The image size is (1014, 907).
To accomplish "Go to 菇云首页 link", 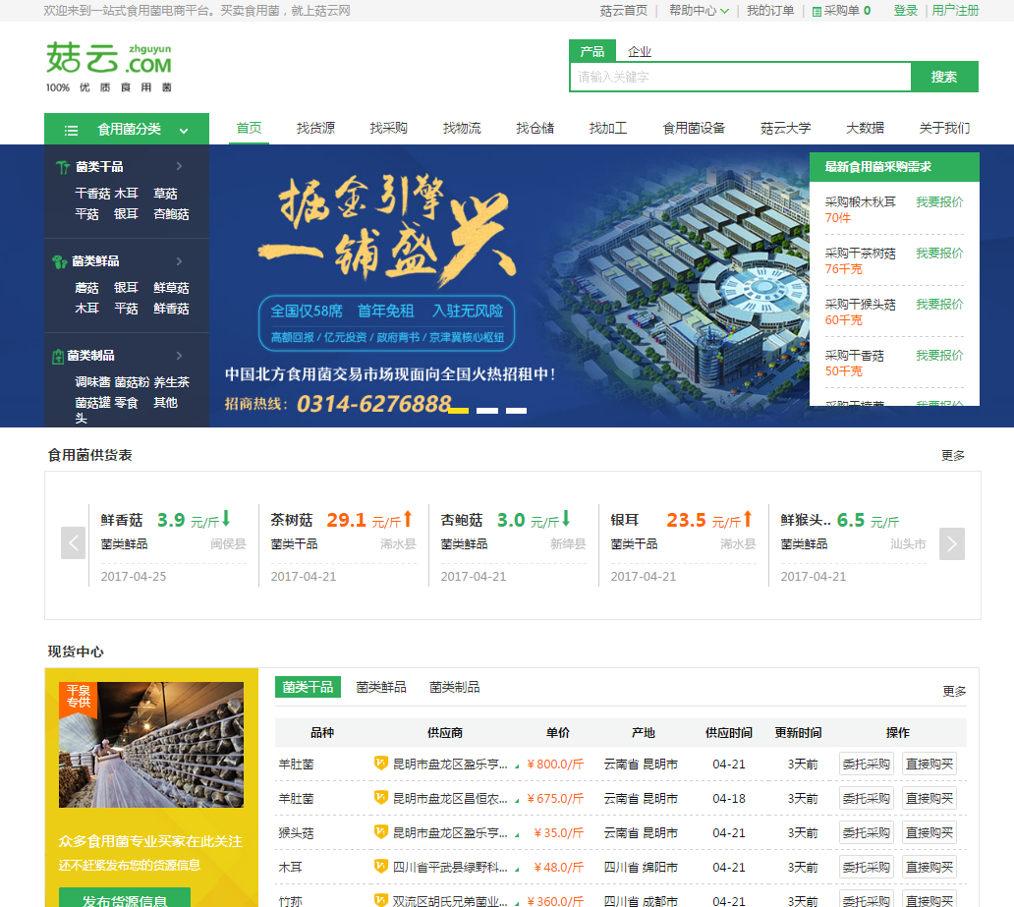I will point(623,11).
